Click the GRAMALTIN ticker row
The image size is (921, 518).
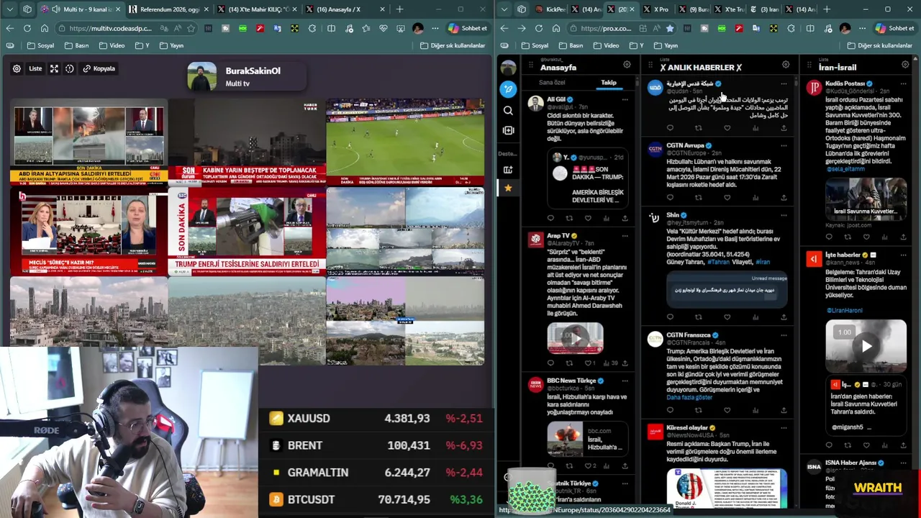(x=376, y=473)
